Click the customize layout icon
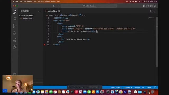The width and height of the screenshot is (169, 95). [155, 6]
